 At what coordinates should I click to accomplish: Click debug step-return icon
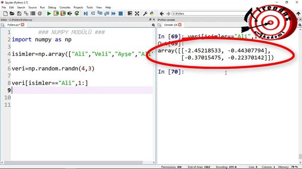coord(107,14)
